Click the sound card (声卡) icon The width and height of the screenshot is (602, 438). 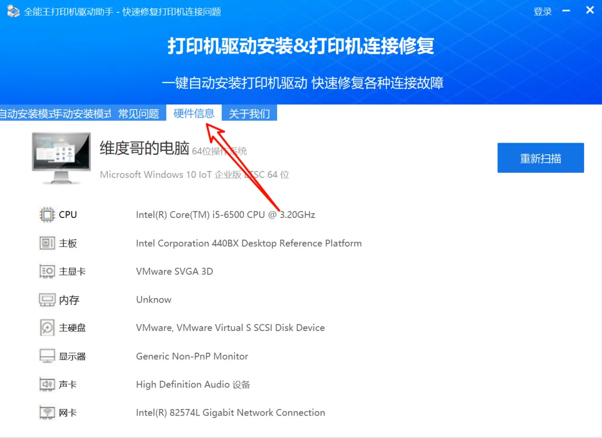[x=47, y=385]
